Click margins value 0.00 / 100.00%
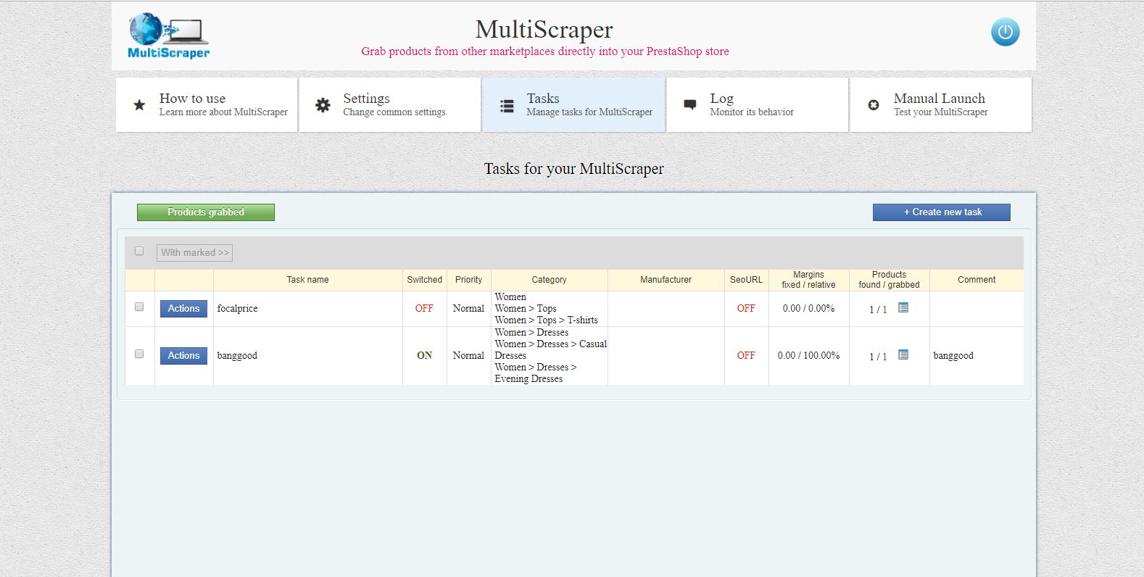 808,356
